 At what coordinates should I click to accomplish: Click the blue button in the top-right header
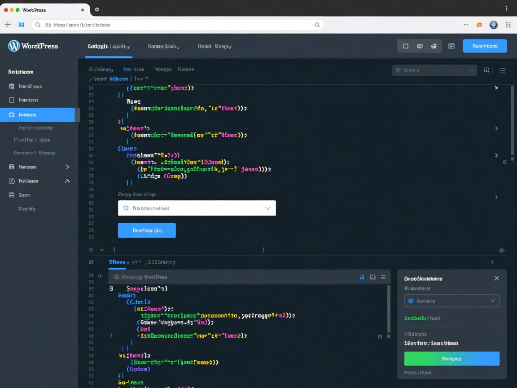pyautogui.click(x=484, y=46)
